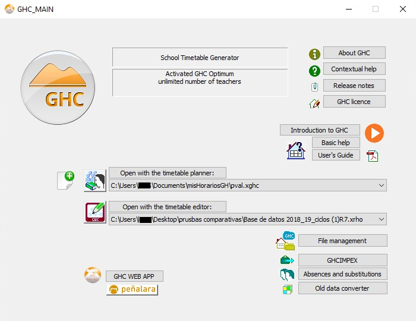Open File management
Screen dimensions: 416x321
point(342,240)
